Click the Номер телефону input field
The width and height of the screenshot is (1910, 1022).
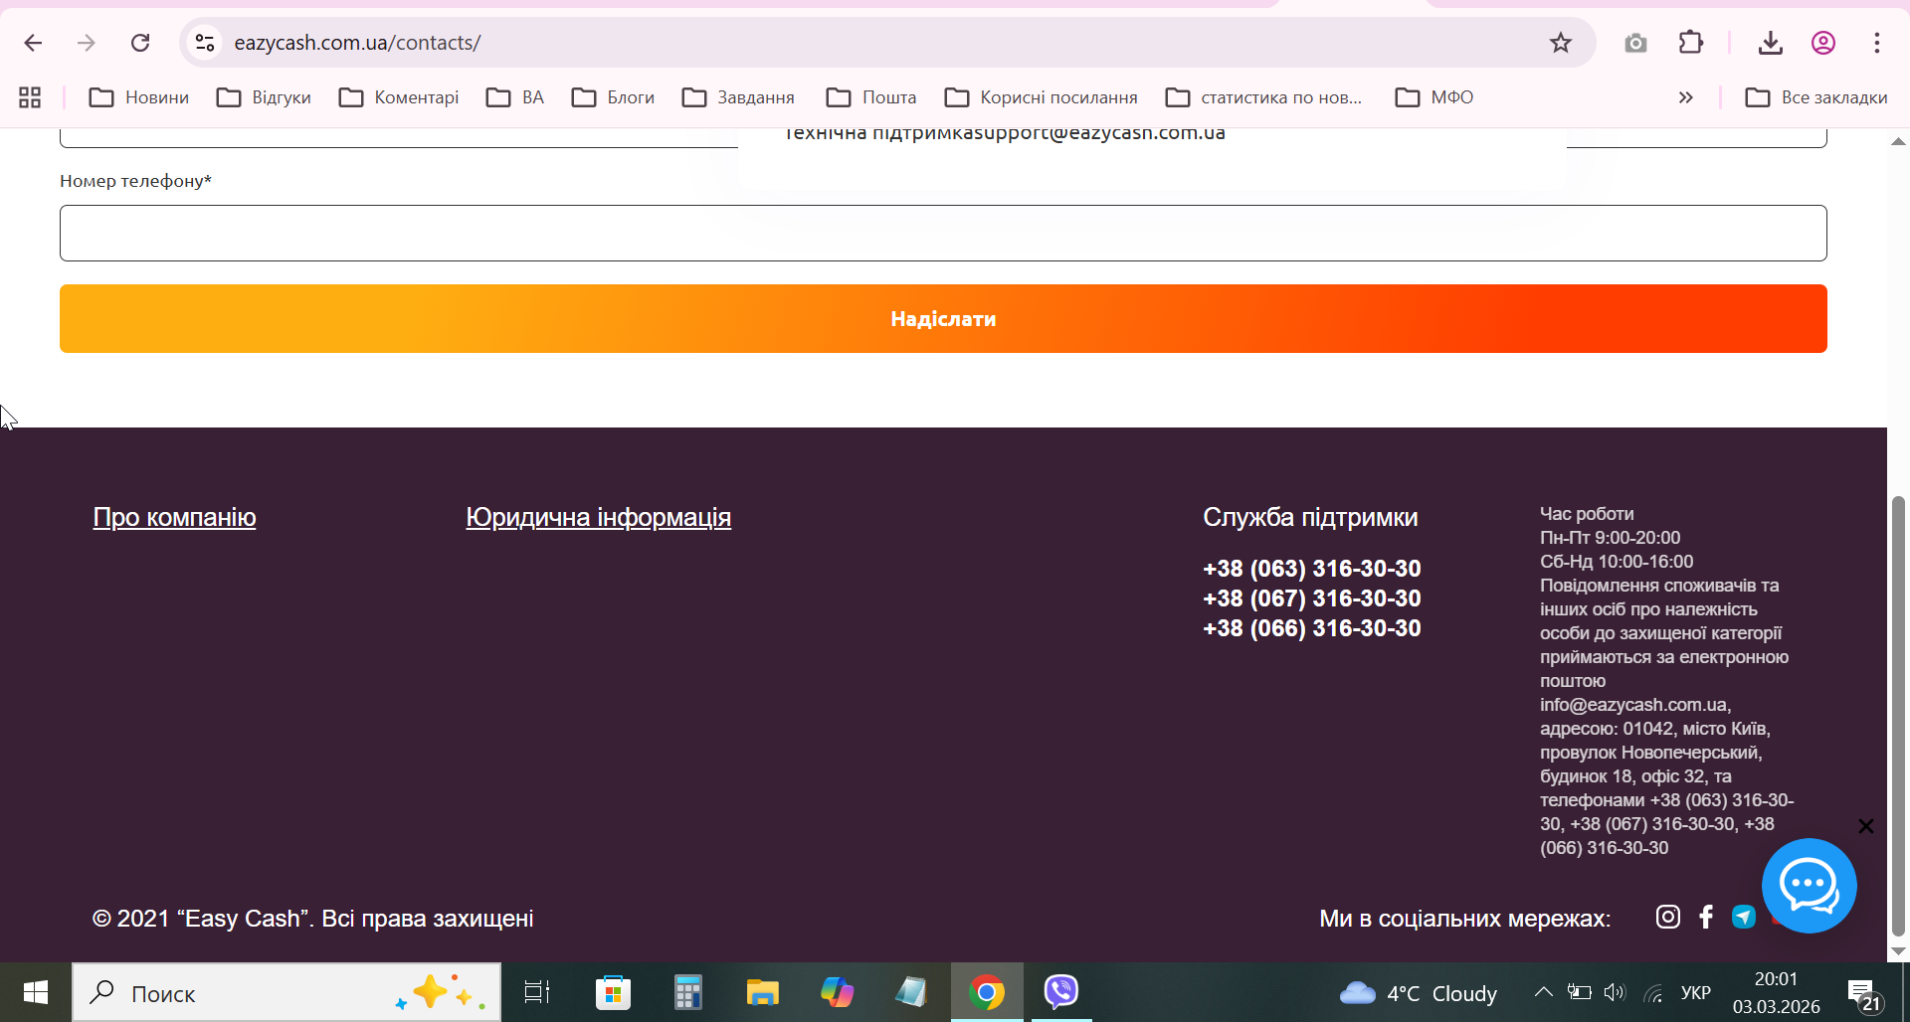pos(943,234)
